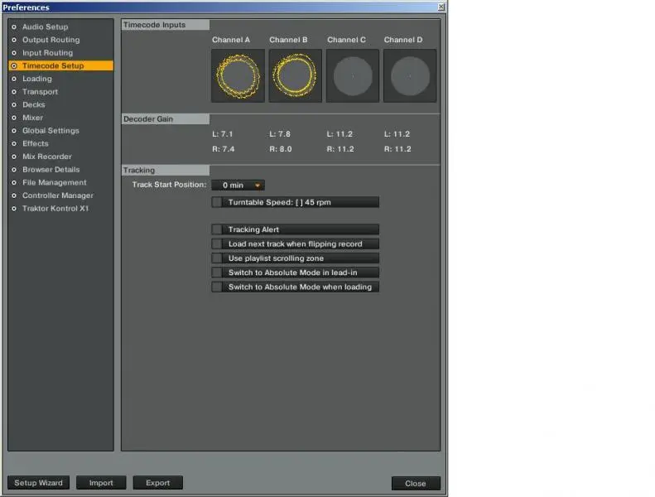Check Use playlist scrolling zone
The image size is (655, 497).
click(218, 258)
